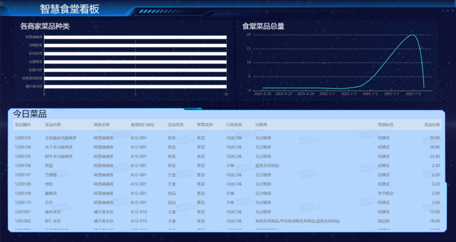Click the 今日菜品 section heading
The height and width of the screenshot is (242, 456).
[30, 114]
